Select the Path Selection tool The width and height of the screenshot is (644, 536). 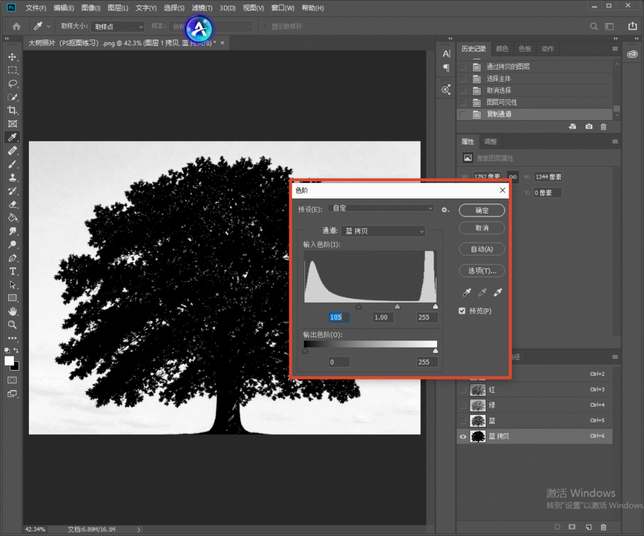(13, 285)
